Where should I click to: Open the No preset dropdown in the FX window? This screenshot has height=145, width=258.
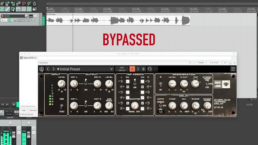coord(115,63)
